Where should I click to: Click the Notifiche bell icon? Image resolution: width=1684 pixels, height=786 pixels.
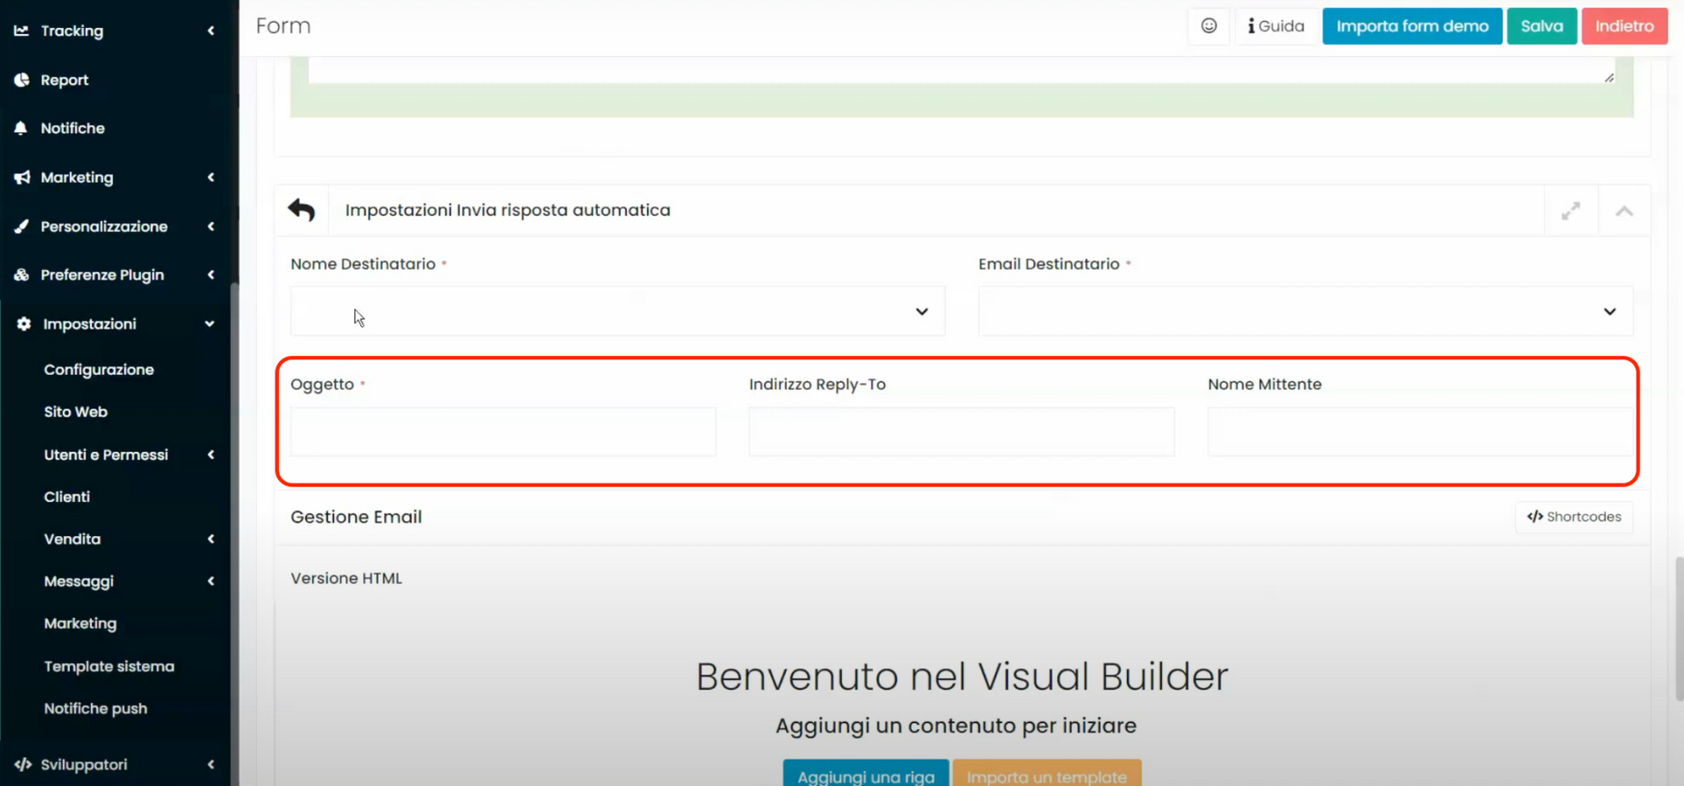21,128
